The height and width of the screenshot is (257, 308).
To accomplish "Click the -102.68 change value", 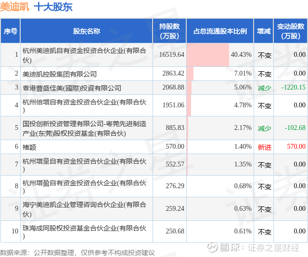I will point(295,128).
